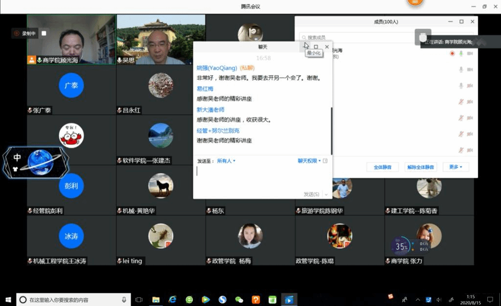
Task: Select 商学院顾光海's video tile
Action: coord(71,39)
